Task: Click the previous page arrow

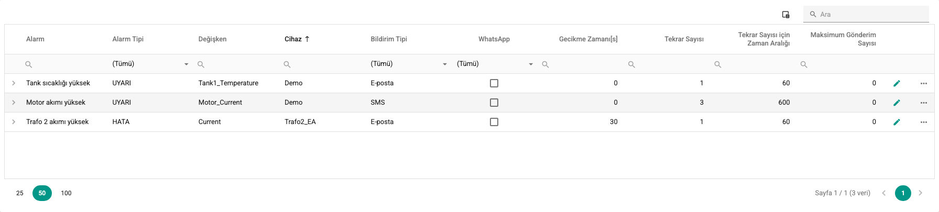Action: point(883,193)
